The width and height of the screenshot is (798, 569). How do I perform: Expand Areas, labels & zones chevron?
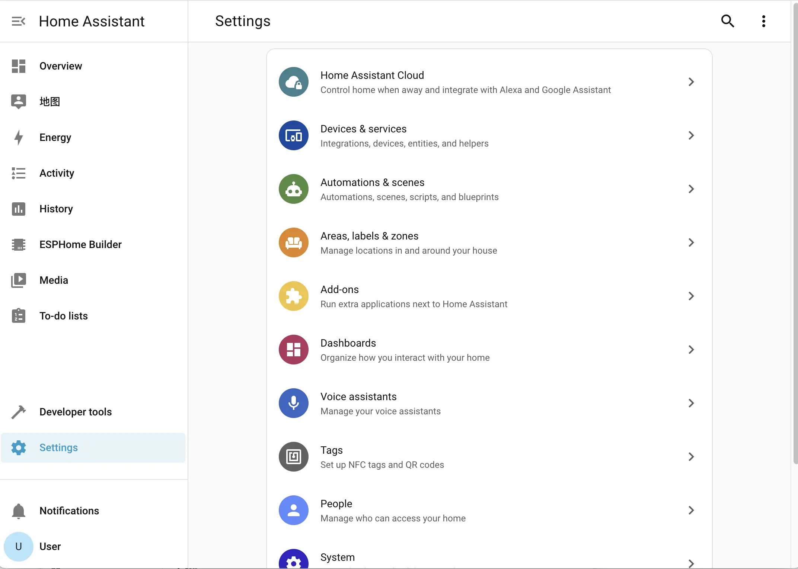click(691, 242)
